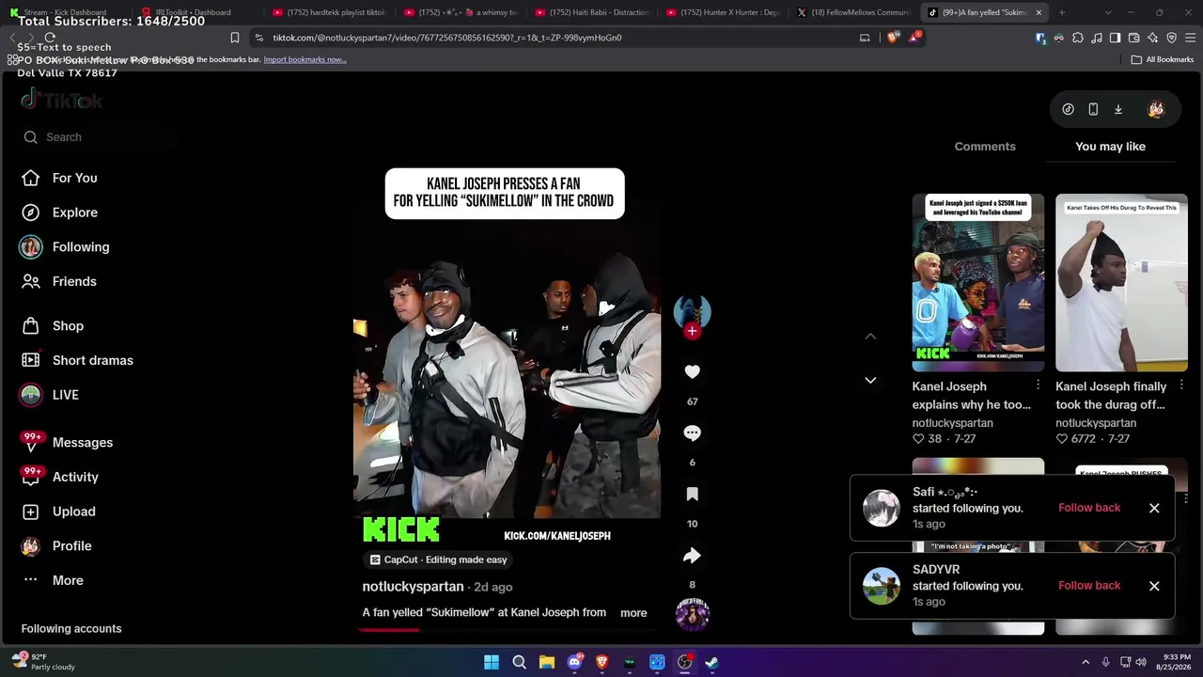Like the Kanel Joseph video with heart icon
1203x677 pixels.
[x=692, y=372]
